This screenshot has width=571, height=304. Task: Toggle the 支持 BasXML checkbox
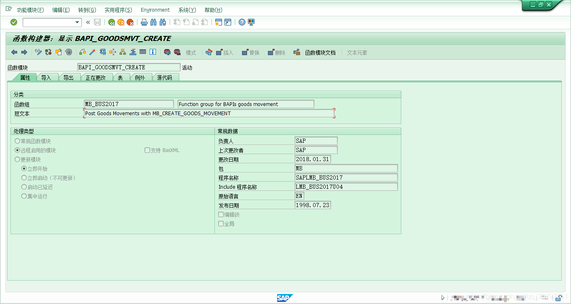coord(147,150)
